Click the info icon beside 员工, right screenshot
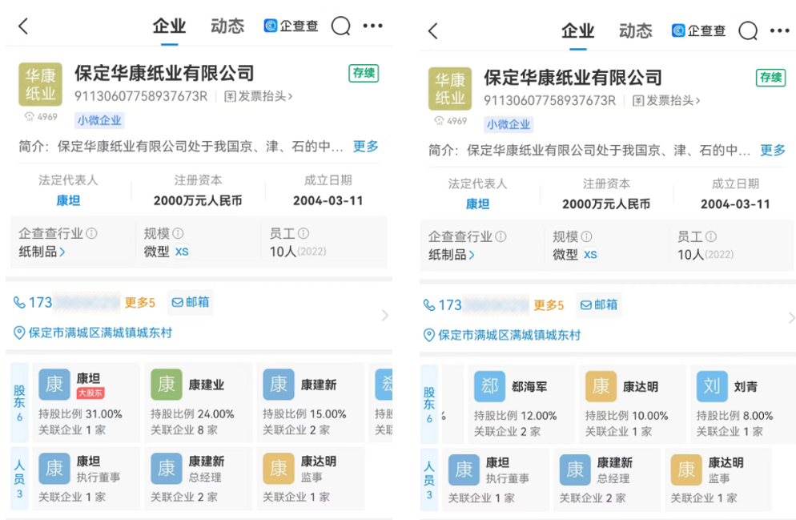The width and height of the screenshot is (796, 520). [711, 236]
